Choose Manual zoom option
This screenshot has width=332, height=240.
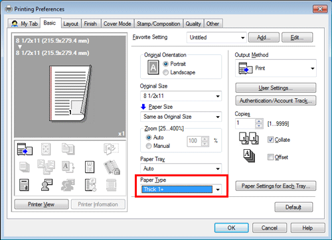tap(158, 146)
